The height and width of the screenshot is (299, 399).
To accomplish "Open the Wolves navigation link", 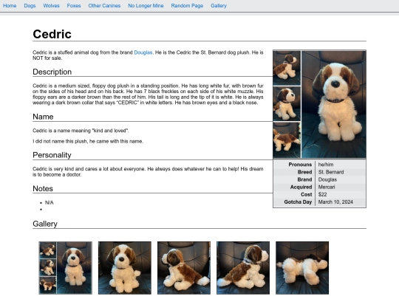I will tap(51, 6).
